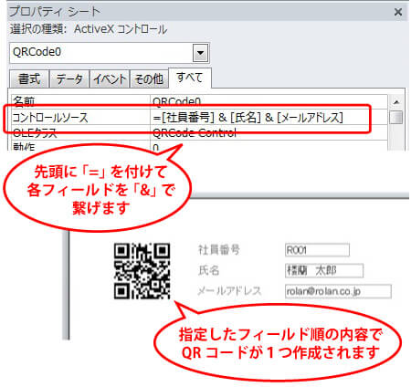Select the 社員番号 label
The image size is (411, 387).
(x=219, y=250)
